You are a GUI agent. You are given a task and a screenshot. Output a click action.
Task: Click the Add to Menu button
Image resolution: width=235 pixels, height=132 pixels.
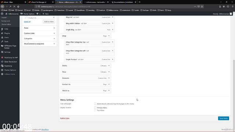tap(49, 22)
